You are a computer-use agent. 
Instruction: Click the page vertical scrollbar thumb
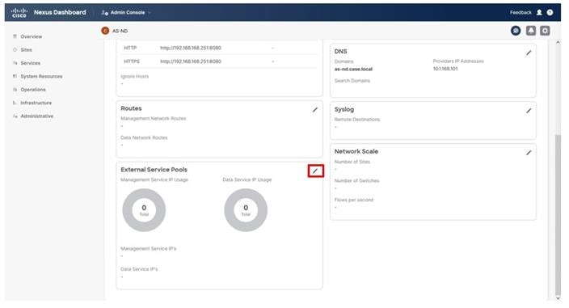558,215
